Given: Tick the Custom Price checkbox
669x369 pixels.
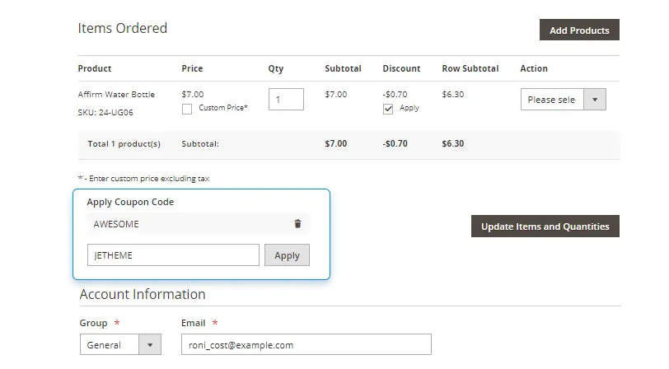Looking at the screenshot, I should coord(187,110).
